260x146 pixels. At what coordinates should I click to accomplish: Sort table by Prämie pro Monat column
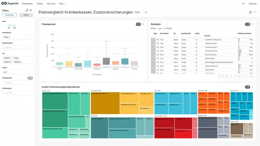[244, 34]
